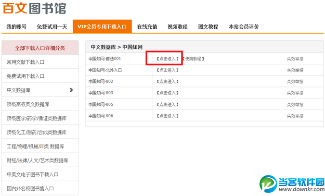Click the 中国知网-005 row name
325x196 pixels.
[x=101, y=104]
